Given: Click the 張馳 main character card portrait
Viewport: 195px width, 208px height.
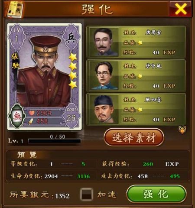Looking at the screenshot, I should point(45,77).
